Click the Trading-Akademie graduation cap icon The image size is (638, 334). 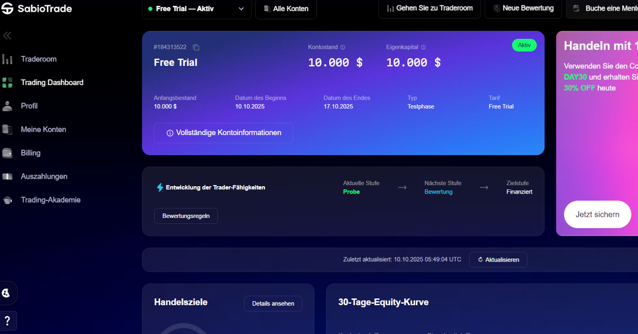tap(7, 200)
